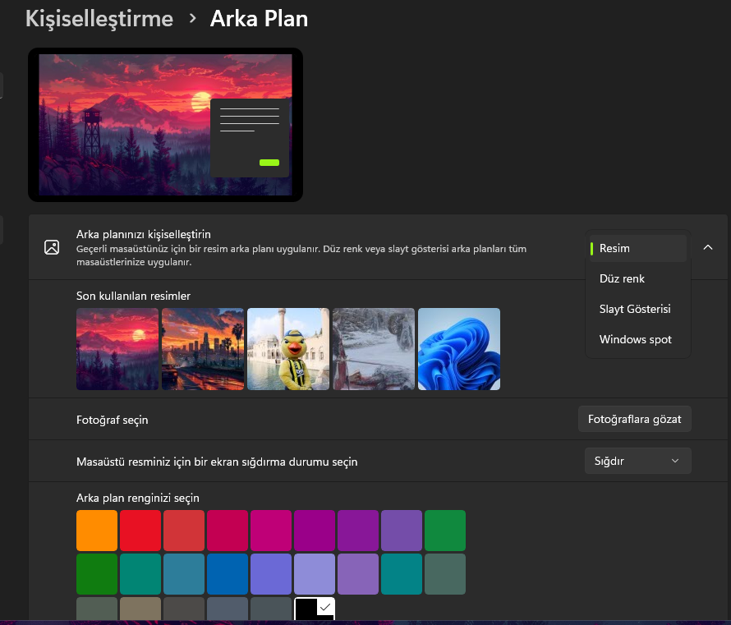The width and height of the screenshot is (731, 625).
Task: Pick the royal blue color swatch
Action: [228, 574]
